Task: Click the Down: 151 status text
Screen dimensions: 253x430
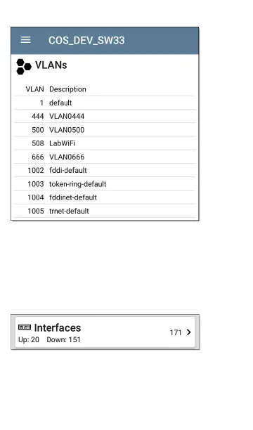Action: click(63, 340)
